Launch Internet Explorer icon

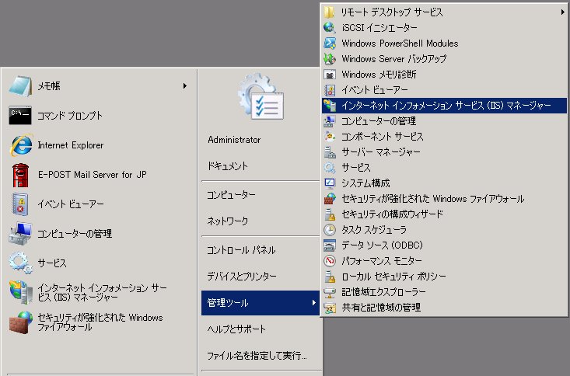click(x=21, y=145)
